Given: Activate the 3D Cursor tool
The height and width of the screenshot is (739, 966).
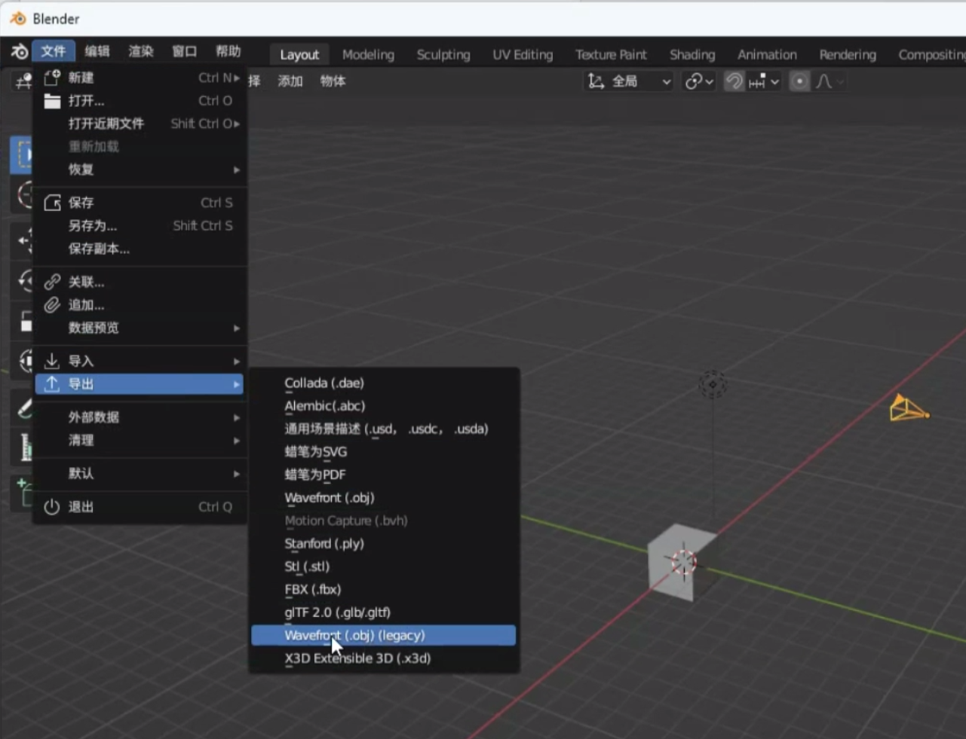Looking at the screenshot, I should pyautogui.click(x=23, y=196).
